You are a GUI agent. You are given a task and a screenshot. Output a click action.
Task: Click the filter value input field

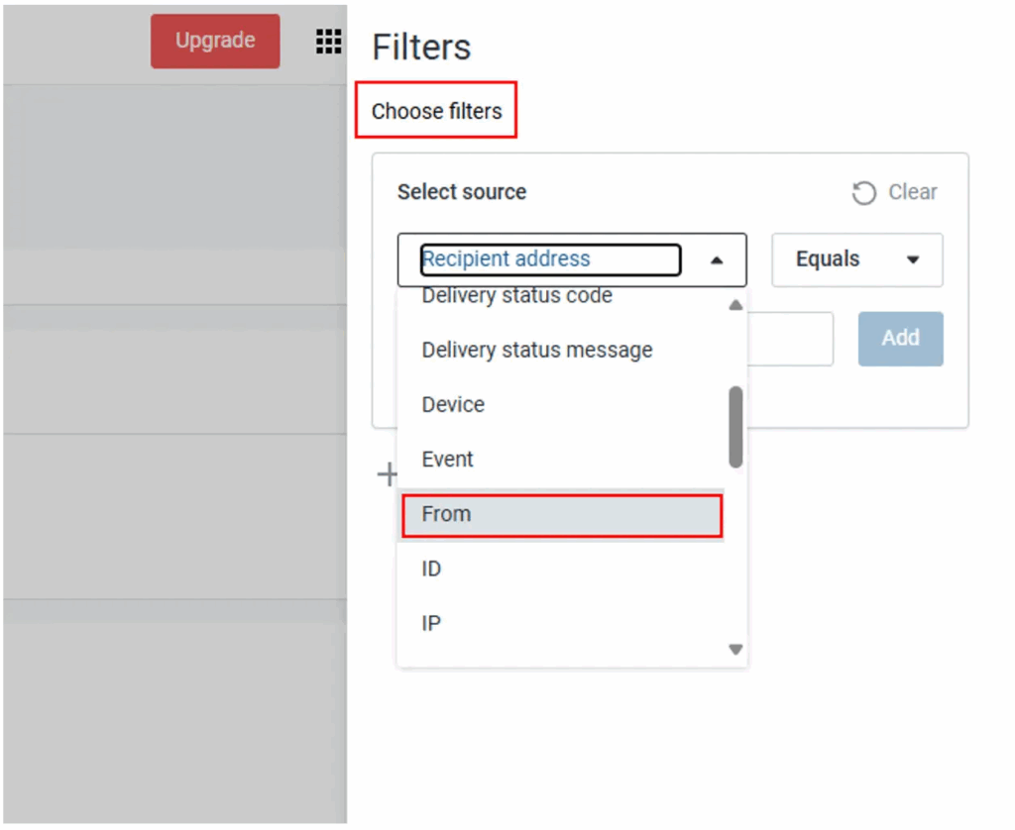790,339
